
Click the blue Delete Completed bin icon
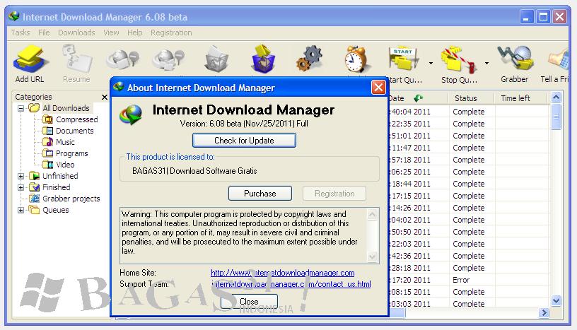tap(263, 59)
